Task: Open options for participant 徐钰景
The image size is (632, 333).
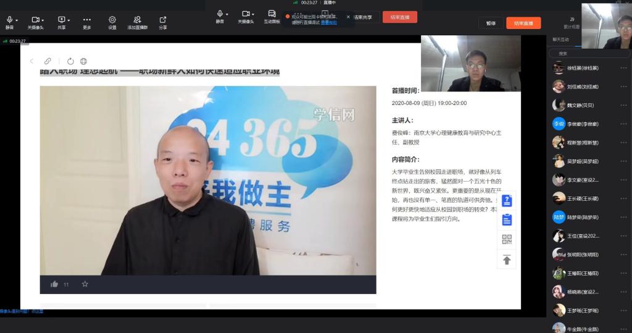Action: [x=623, y=68]
